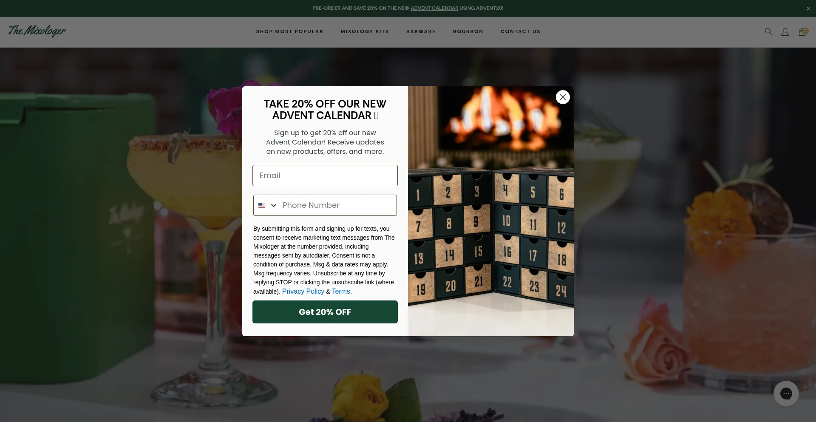816x422 pixels.
Task: Open the Barware menu item
Action: (421, 31)
